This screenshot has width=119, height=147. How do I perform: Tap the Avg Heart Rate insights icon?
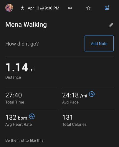coord(32,116)
